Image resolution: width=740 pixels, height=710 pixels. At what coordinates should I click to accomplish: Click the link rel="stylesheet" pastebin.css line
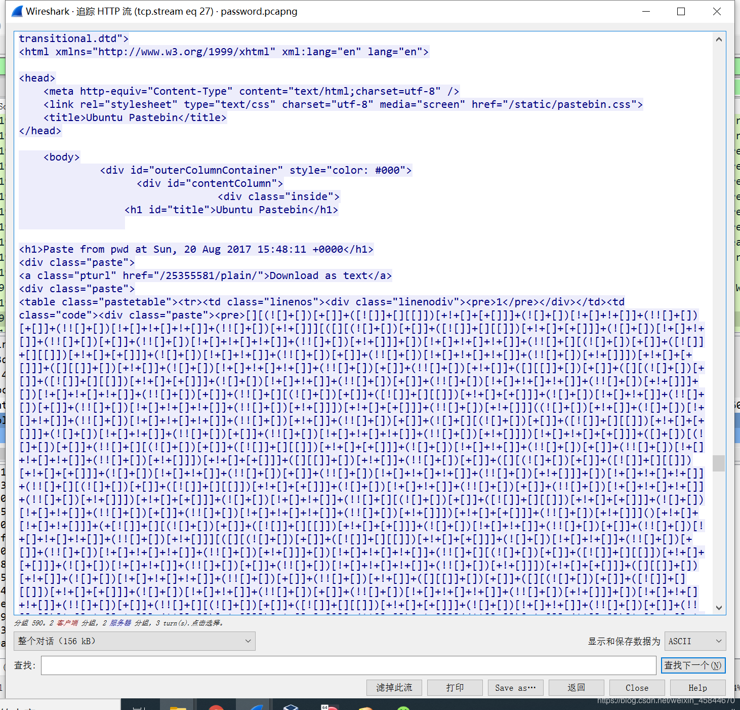pos(343,104)
